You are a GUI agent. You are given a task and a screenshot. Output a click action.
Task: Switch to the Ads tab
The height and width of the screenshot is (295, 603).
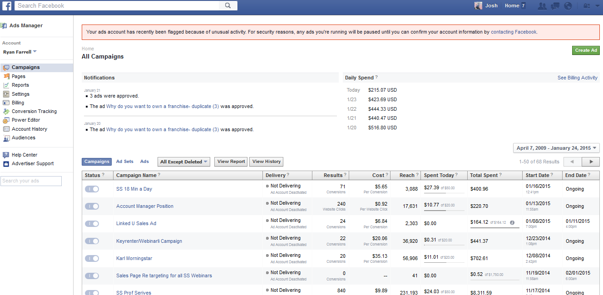click(144, 162)
